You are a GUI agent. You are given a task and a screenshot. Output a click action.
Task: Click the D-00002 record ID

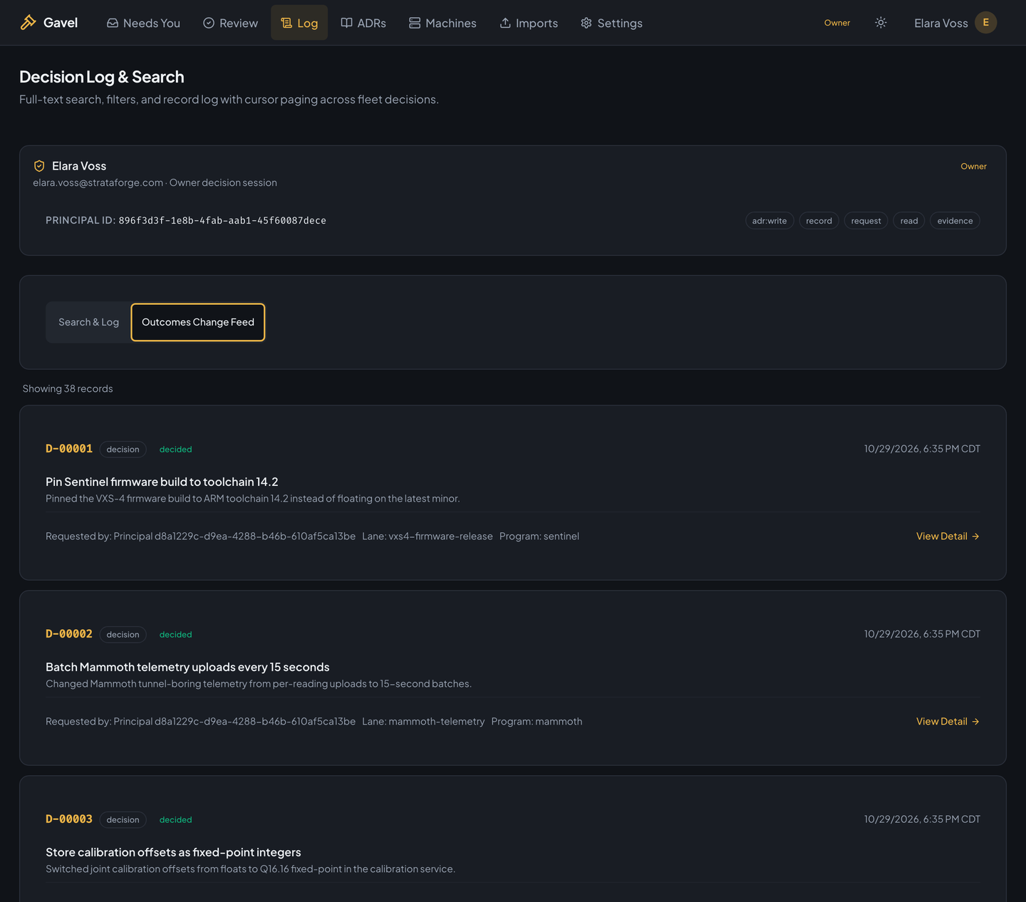69,634
